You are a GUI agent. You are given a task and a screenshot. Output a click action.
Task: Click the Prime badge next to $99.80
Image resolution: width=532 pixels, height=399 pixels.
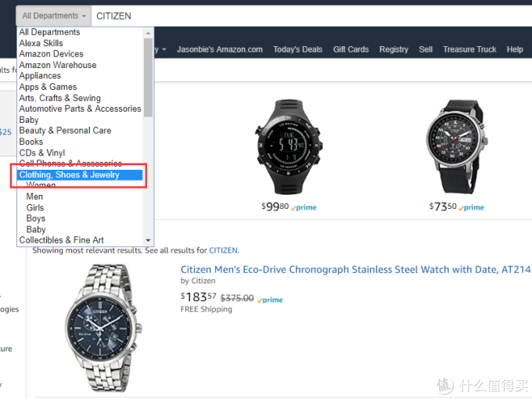[304, 207]
